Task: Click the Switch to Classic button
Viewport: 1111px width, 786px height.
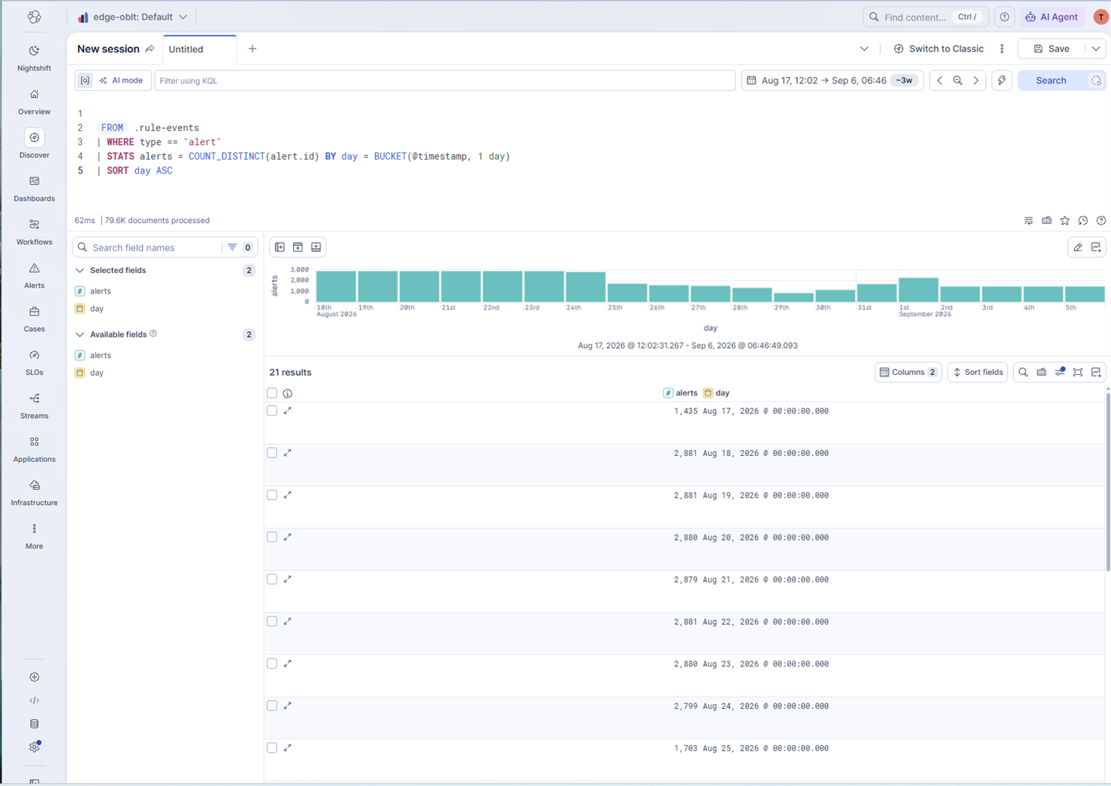Action: click(938, 49)
